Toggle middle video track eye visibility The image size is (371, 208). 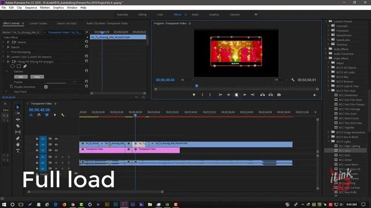pyautogui.click(x=56, y=144)
